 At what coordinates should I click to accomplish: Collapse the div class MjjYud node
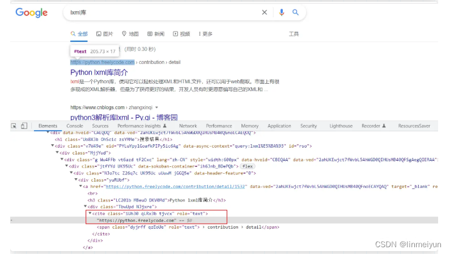57,153
